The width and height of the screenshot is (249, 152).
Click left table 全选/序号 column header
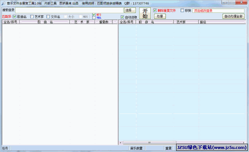11,22
